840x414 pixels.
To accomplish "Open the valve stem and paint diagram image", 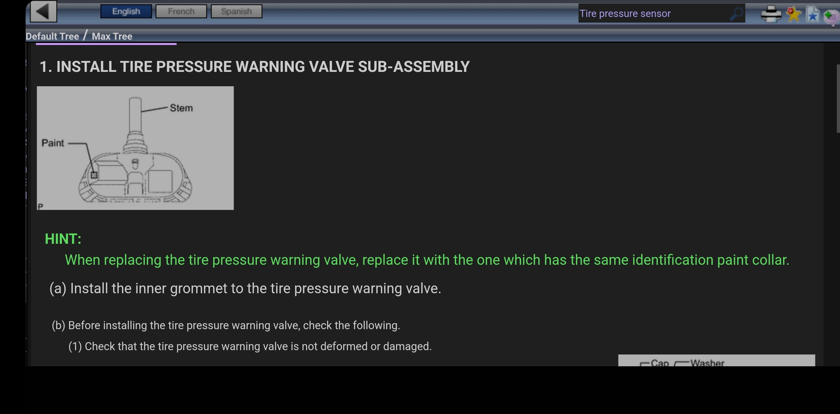I will pos(135,148).
